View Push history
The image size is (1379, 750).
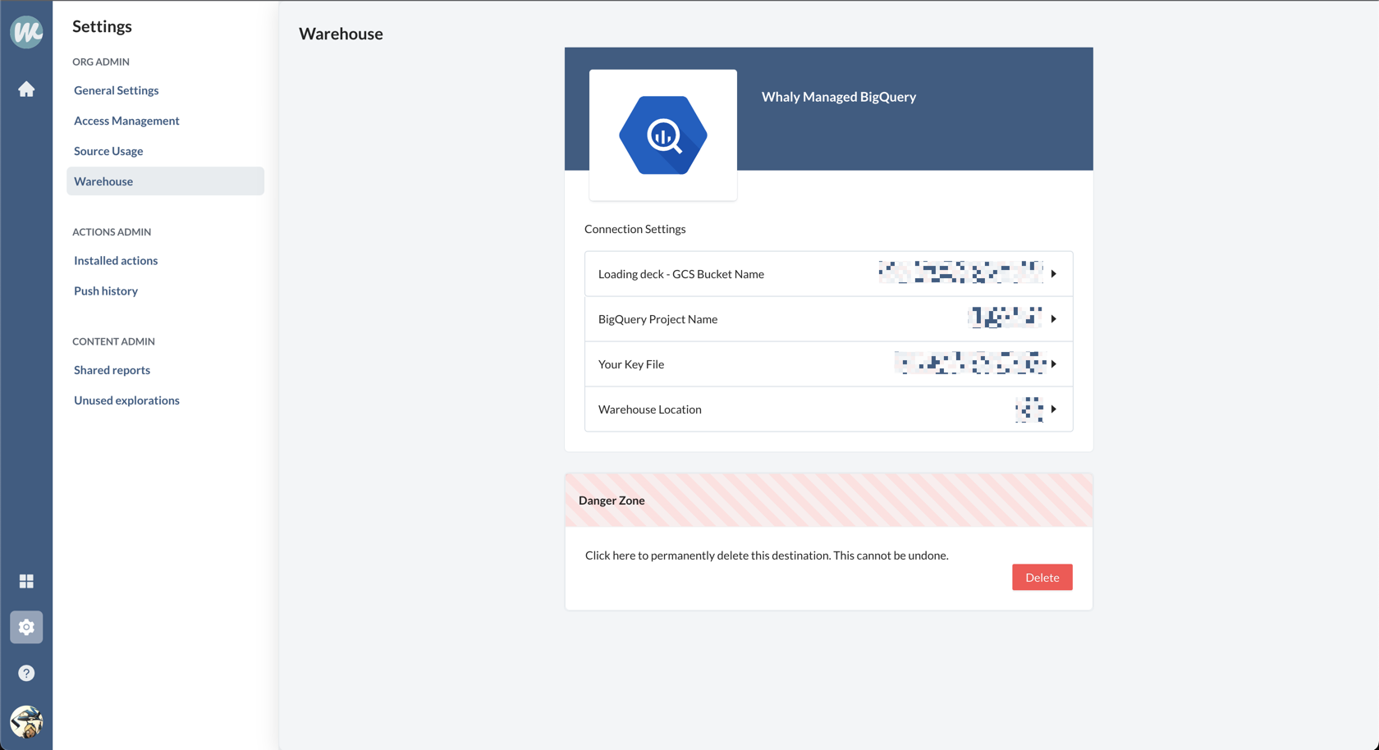(x=106, y=290)
